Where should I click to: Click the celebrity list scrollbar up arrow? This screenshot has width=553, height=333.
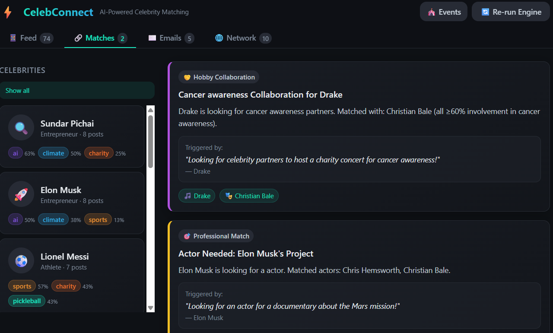pos(150,110)
